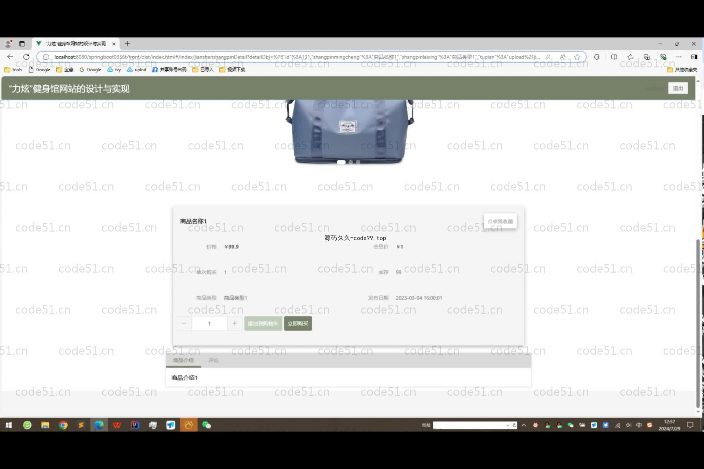
Task: Open browser essentials heart icon
Action: [x=663, y=57]
